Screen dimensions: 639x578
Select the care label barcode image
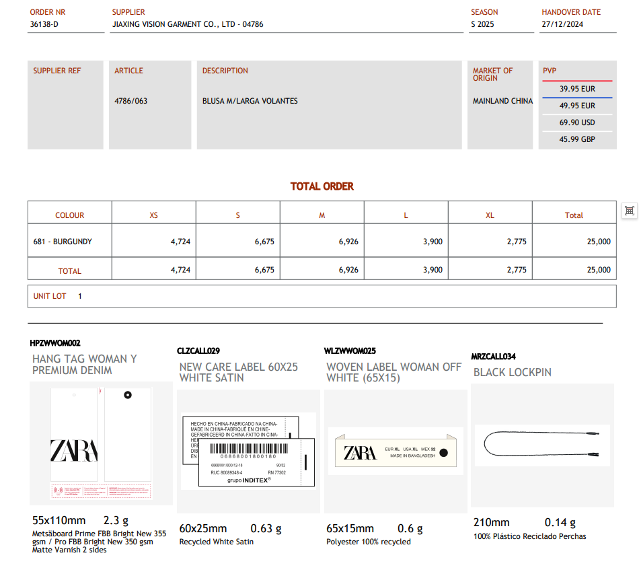click(x=248, y=449)
